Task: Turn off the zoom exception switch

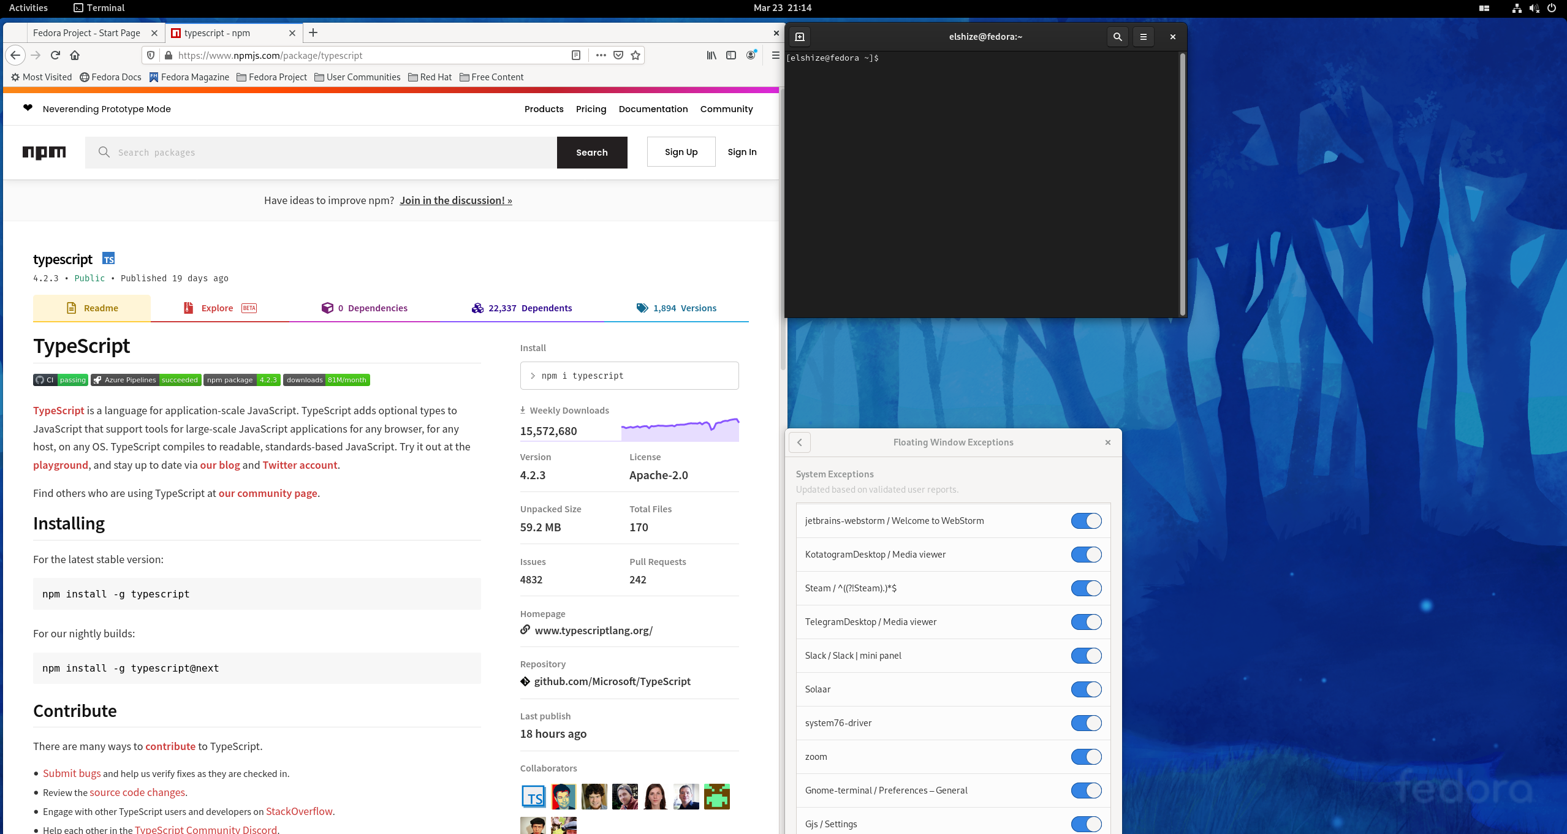Action: point(1085,756)
